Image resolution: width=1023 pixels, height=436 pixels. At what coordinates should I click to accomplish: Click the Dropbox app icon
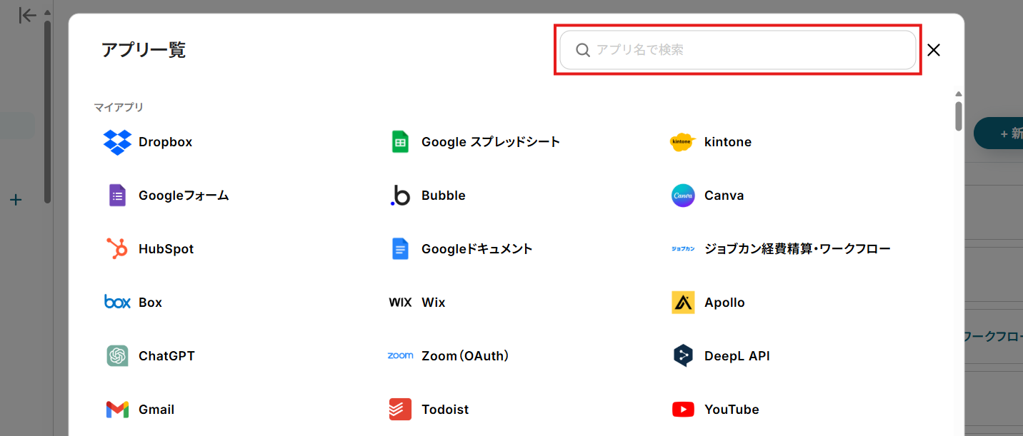pos(117,142)
